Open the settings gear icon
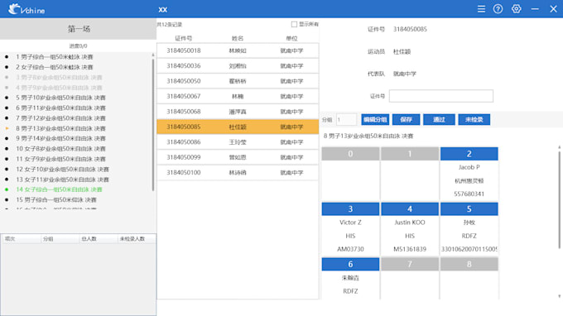This screenshot has height=316, width=563. [517, 9]
